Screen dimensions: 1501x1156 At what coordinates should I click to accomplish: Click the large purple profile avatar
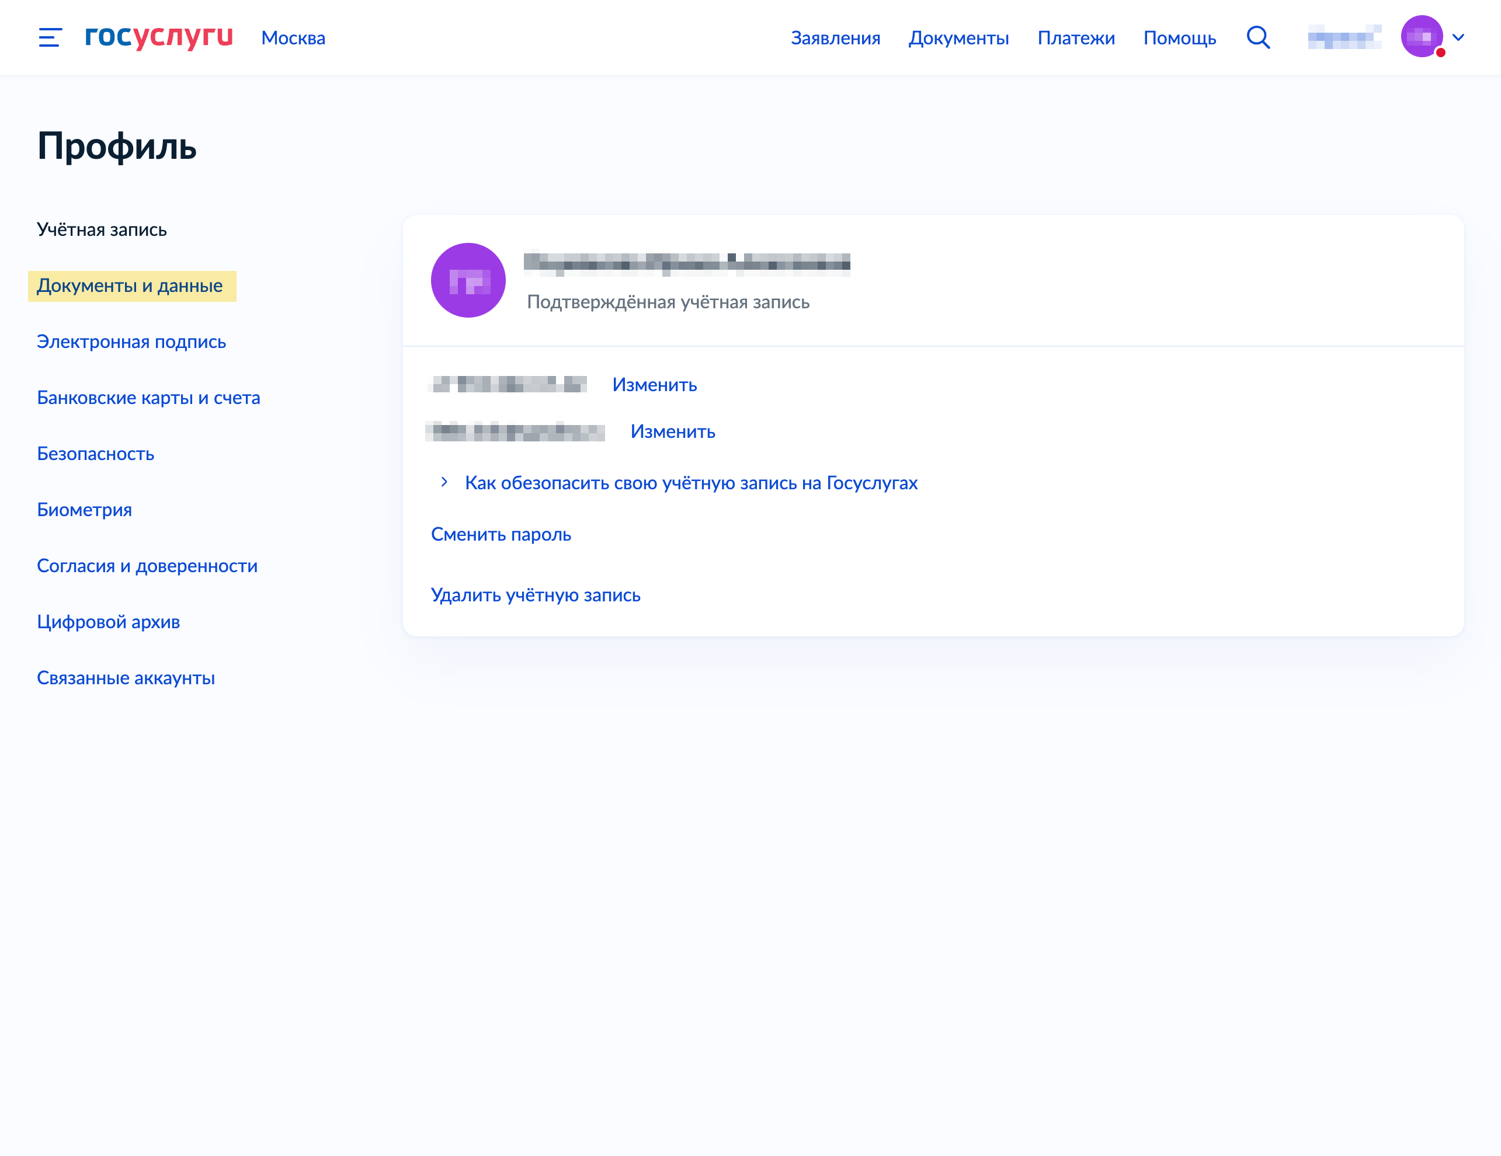[x=468, y=280]
